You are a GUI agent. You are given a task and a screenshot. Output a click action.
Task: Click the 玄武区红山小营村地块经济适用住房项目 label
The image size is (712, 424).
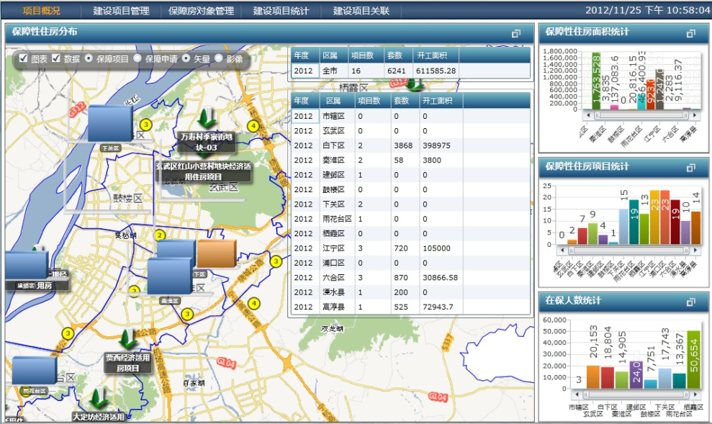click(x=204, y=171)
